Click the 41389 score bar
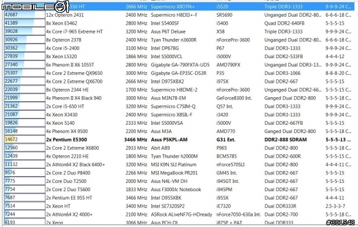The height and width of the screenshot is (227, 358). point(25,23)
